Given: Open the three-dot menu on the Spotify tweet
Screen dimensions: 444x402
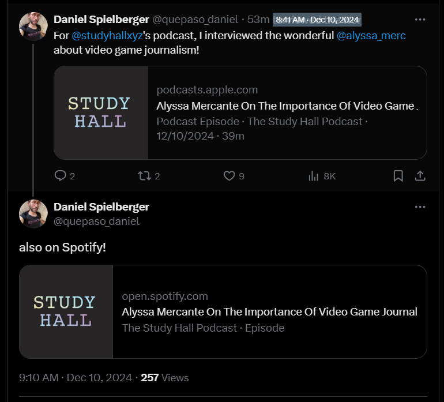Looking at the screenshot, I should pos(420,207).
